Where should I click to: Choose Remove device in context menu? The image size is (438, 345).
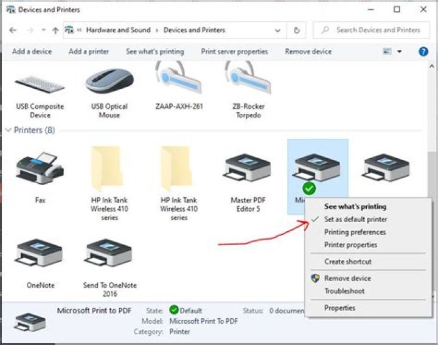pyautogui.click(x=347, y=279)
